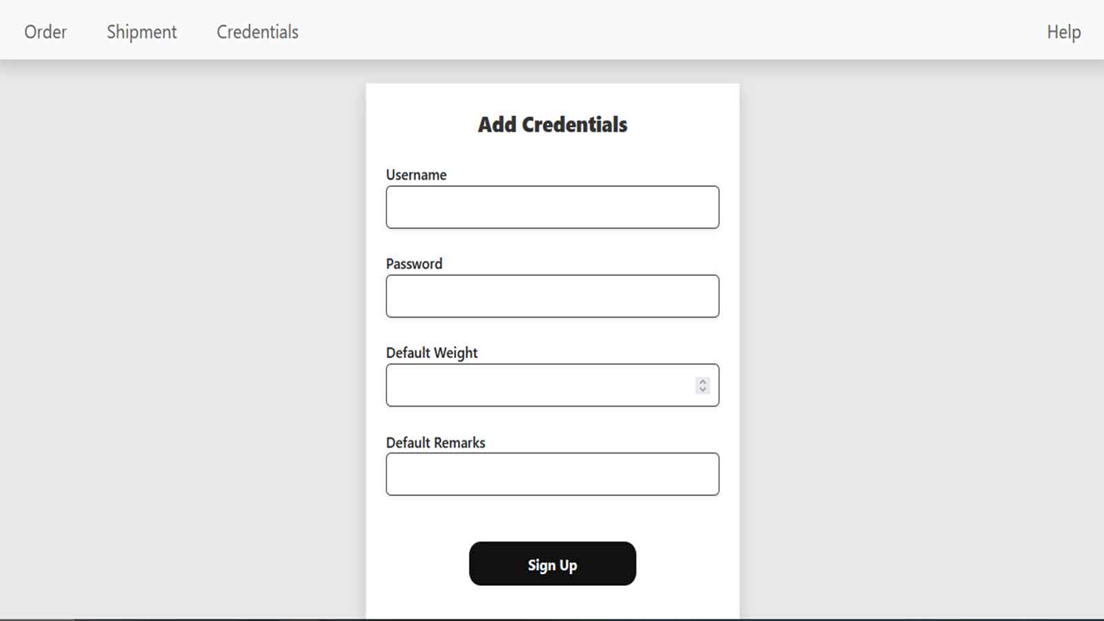Open the Help page

[x=1064, y=32]
